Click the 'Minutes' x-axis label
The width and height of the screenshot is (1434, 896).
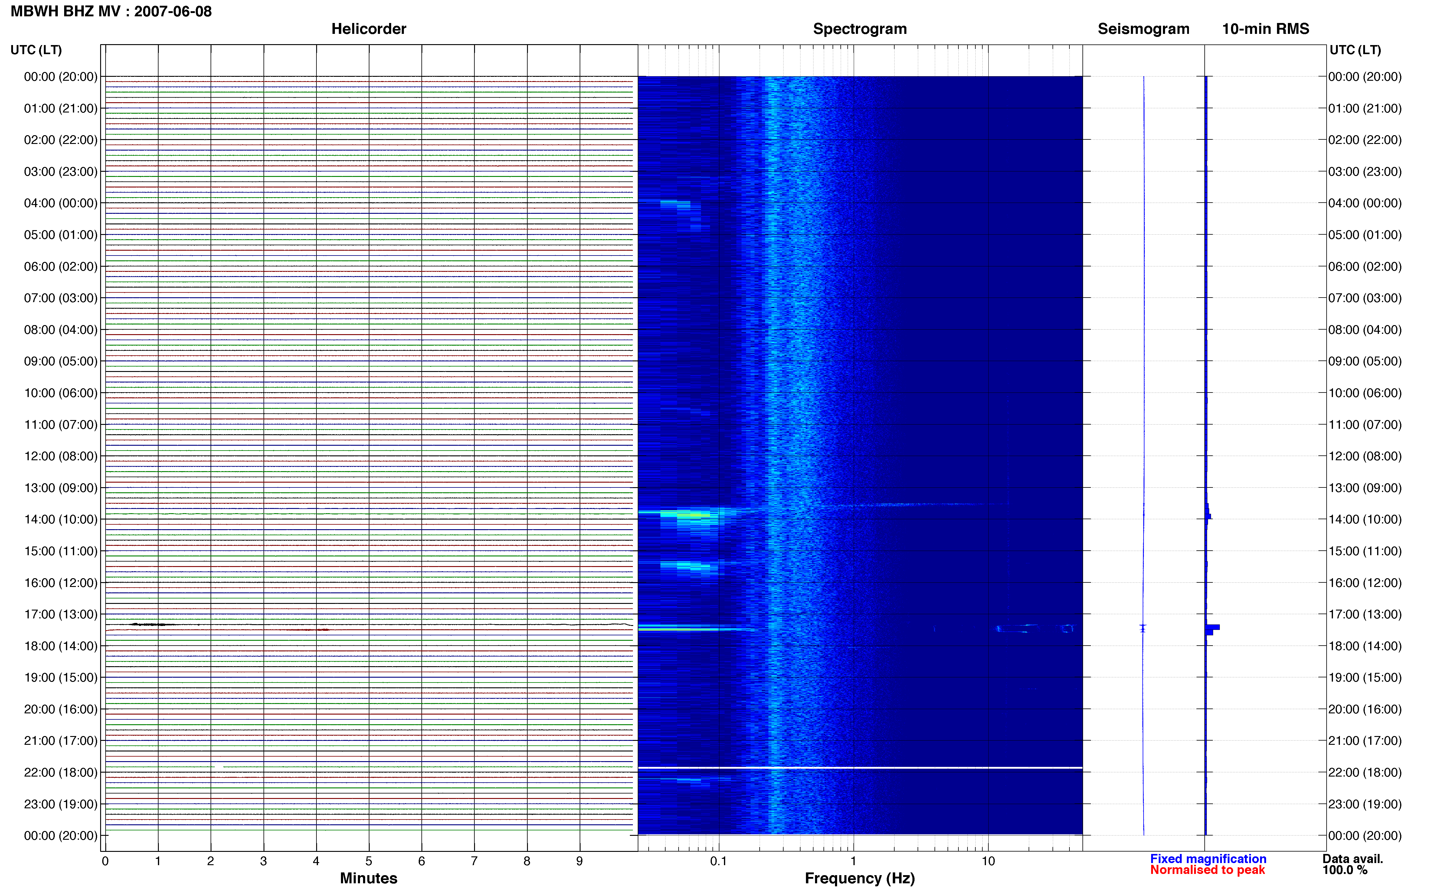pos(369,878)
